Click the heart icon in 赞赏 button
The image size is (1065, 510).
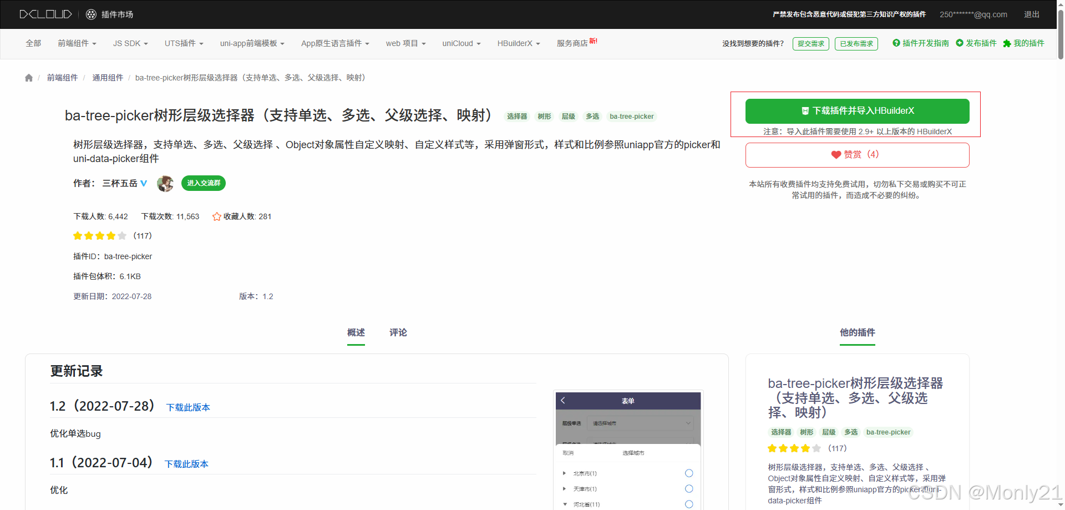click(836, 155)
